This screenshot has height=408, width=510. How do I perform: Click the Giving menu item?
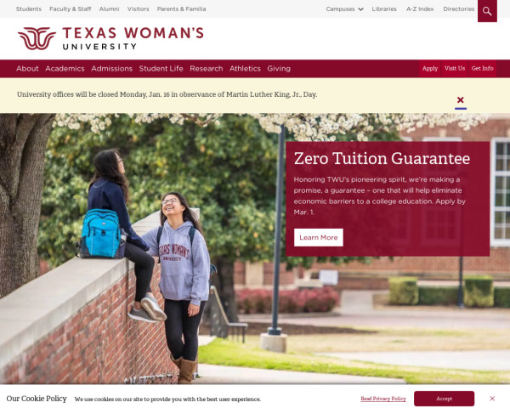pos(279,69)
